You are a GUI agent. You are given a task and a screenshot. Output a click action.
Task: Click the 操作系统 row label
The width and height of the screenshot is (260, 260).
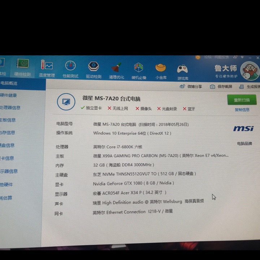coord(64,133)
